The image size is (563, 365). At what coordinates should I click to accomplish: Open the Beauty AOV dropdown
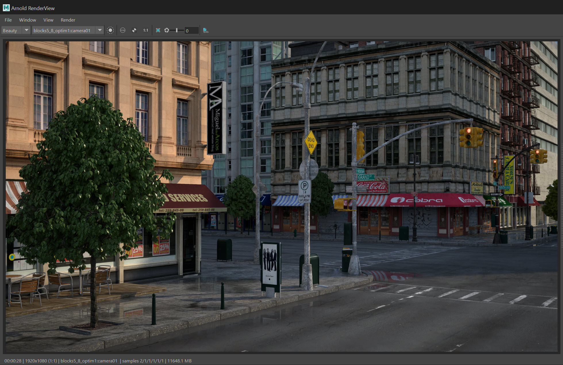(16, 30)
